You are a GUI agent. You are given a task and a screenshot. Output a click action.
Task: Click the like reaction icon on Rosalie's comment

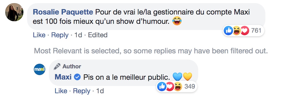pos(228,31)
